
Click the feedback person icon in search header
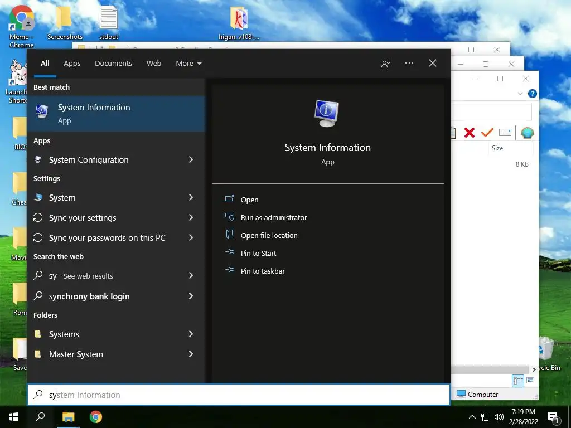pos(386,63)
